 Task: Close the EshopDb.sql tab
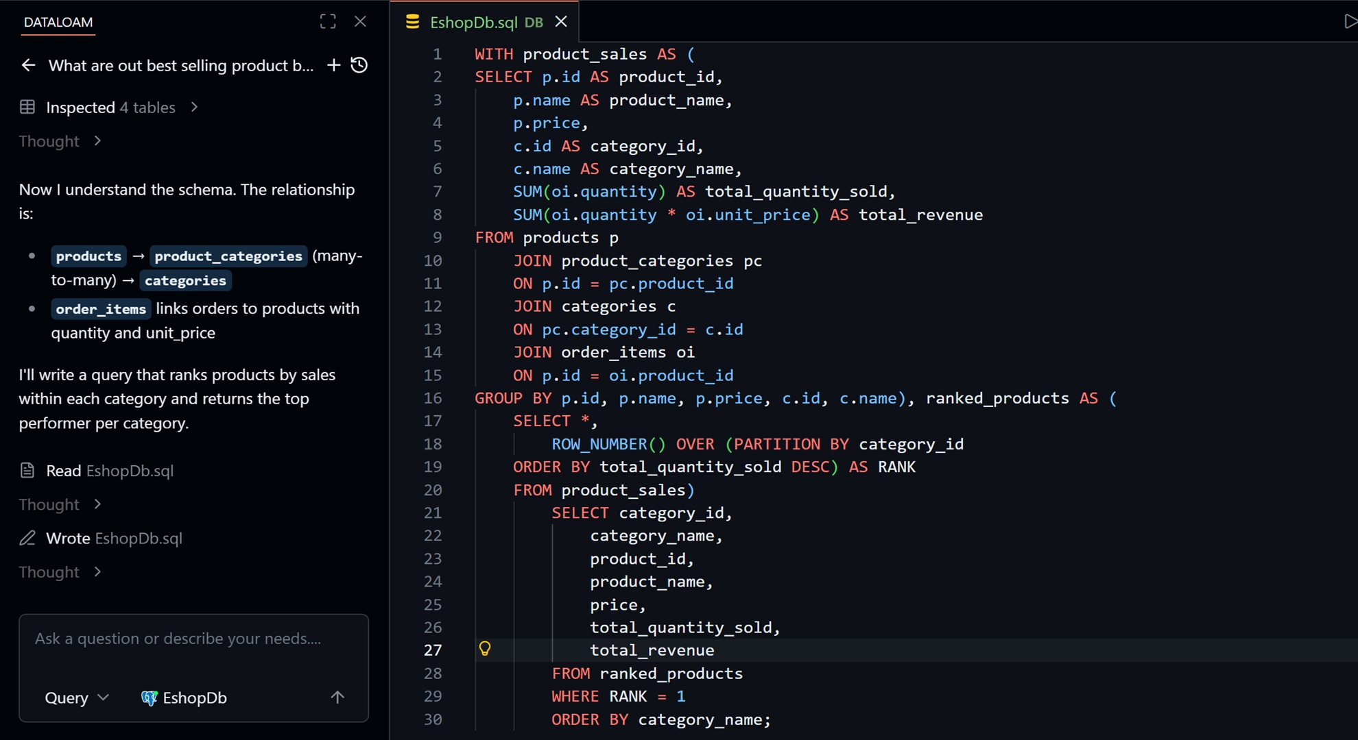561,22
